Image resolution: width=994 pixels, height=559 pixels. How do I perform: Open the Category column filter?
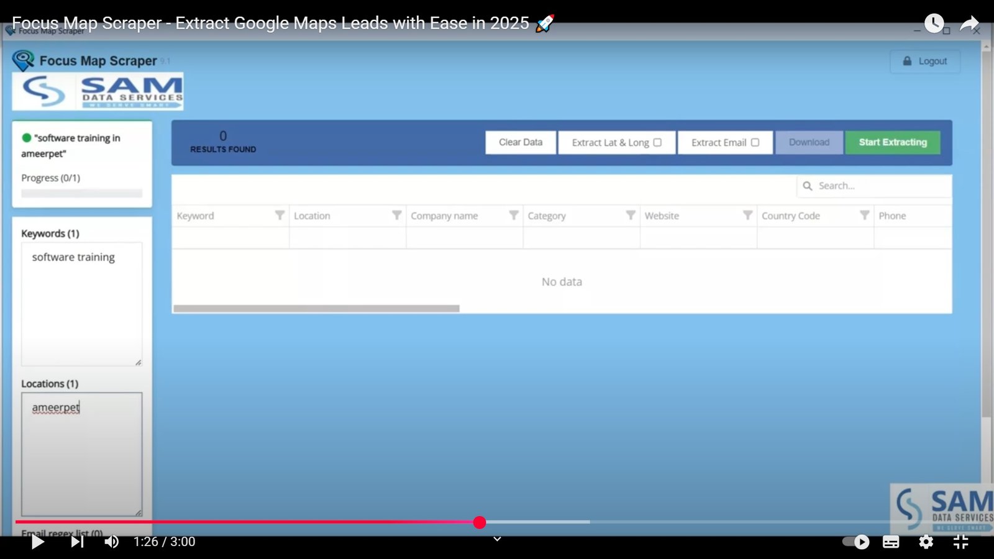point(631,215)
